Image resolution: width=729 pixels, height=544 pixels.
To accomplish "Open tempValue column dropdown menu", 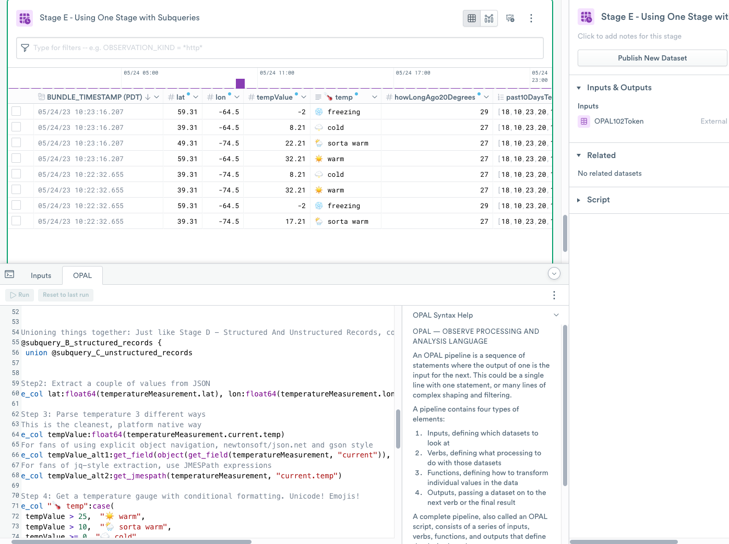I will click(x=304, y=97).
